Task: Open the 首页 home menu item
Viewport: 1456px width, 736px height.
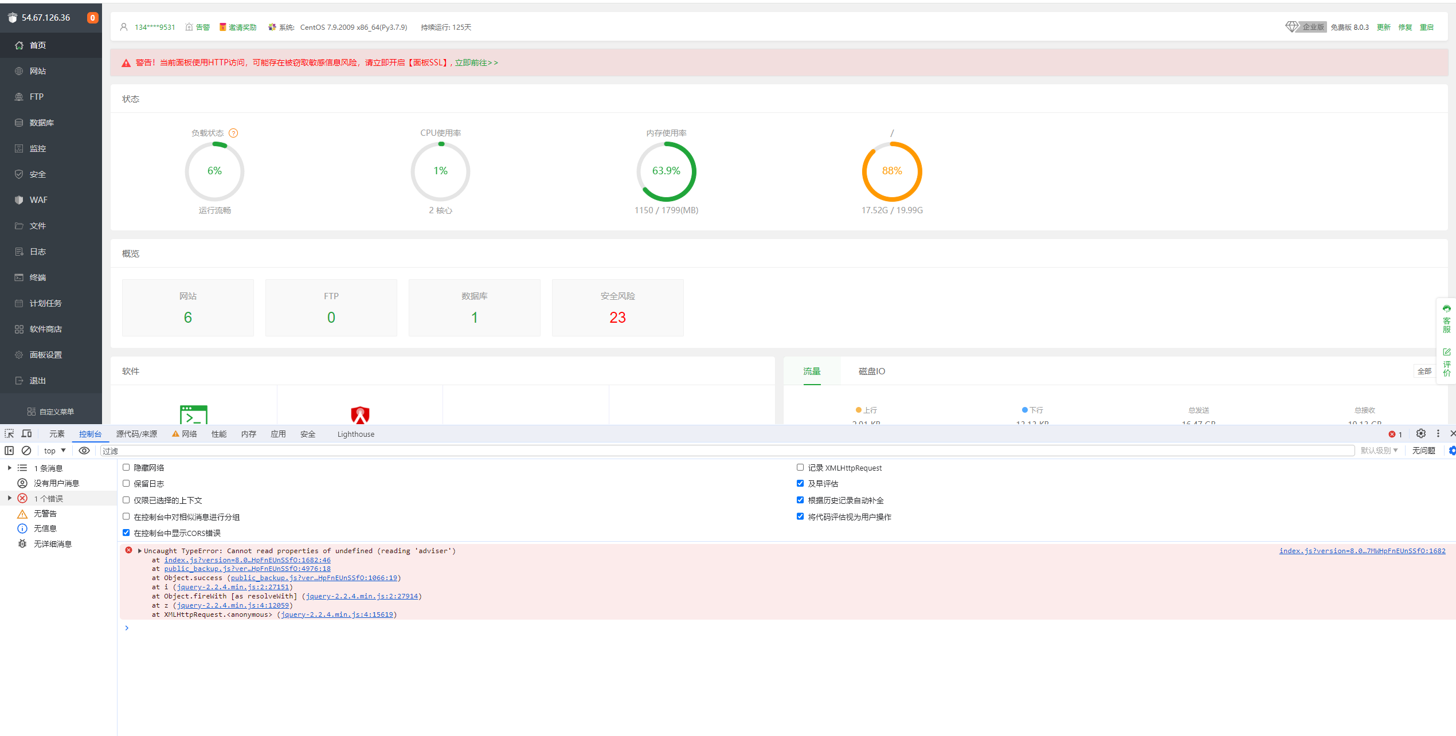Action: pyautogui.click(x=50, y=45)
